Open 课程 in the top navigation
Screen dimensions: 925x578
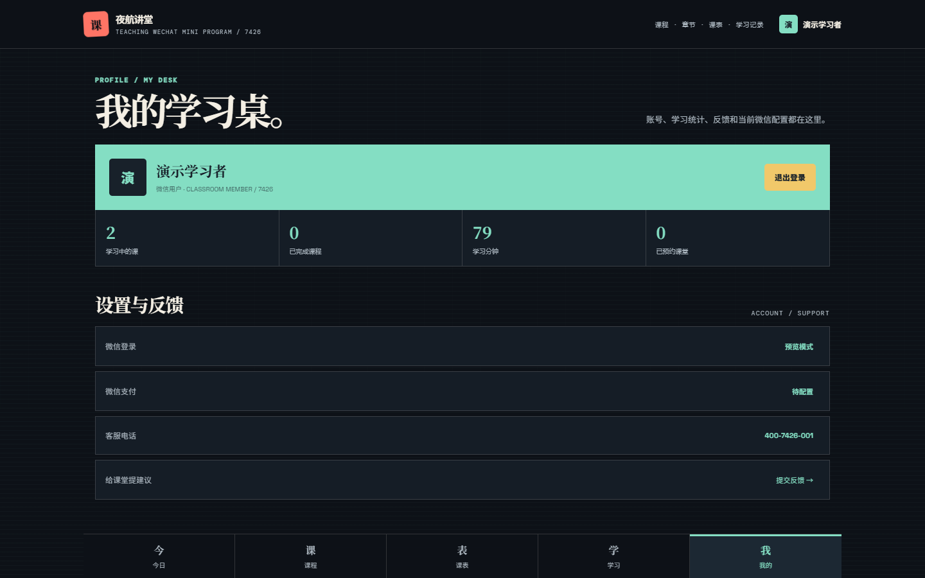tap(662, 25)
